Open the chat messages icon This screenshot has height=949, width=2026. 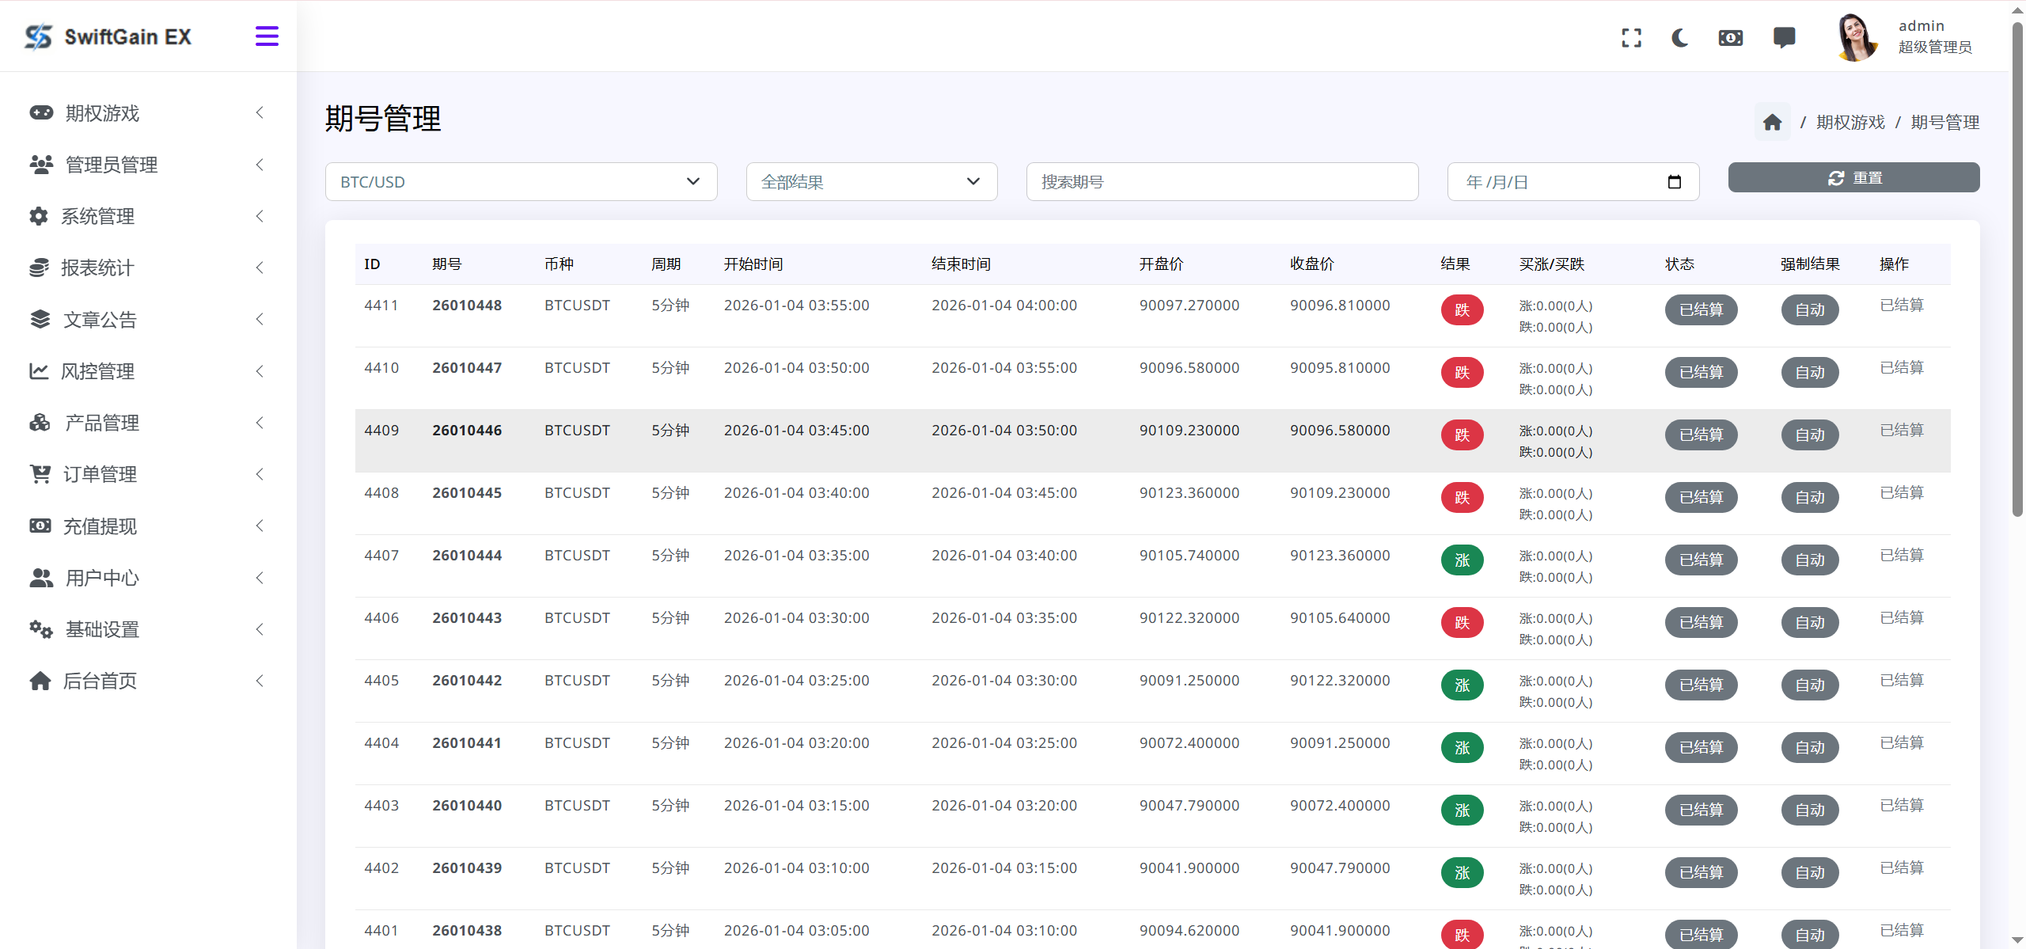tap(1785, 37)
